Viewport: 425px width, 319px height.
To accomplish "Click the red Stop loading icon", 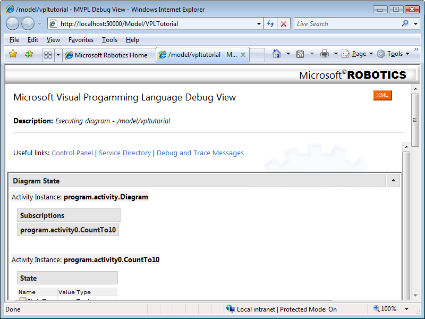I will pos(284,24).
